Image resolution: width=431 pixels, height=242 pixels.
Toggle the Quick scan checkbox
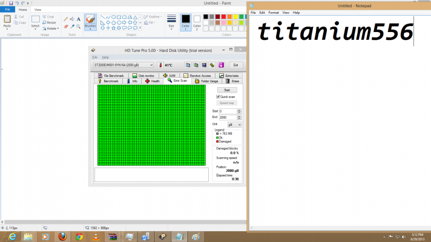coord(218,97)
